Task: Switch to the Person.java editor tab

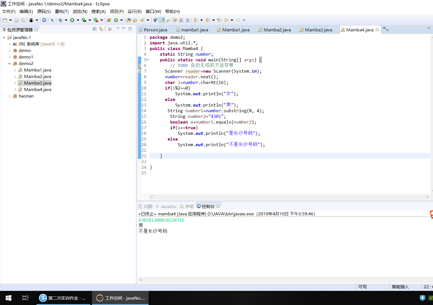Action: coord(153,30)
